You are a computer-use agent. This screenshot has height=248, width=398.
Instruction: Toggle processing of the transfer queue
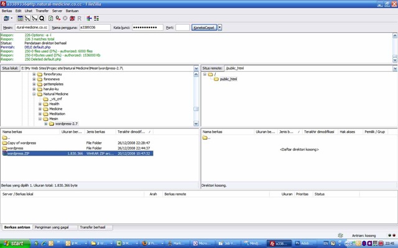click(x=58, y=18)
